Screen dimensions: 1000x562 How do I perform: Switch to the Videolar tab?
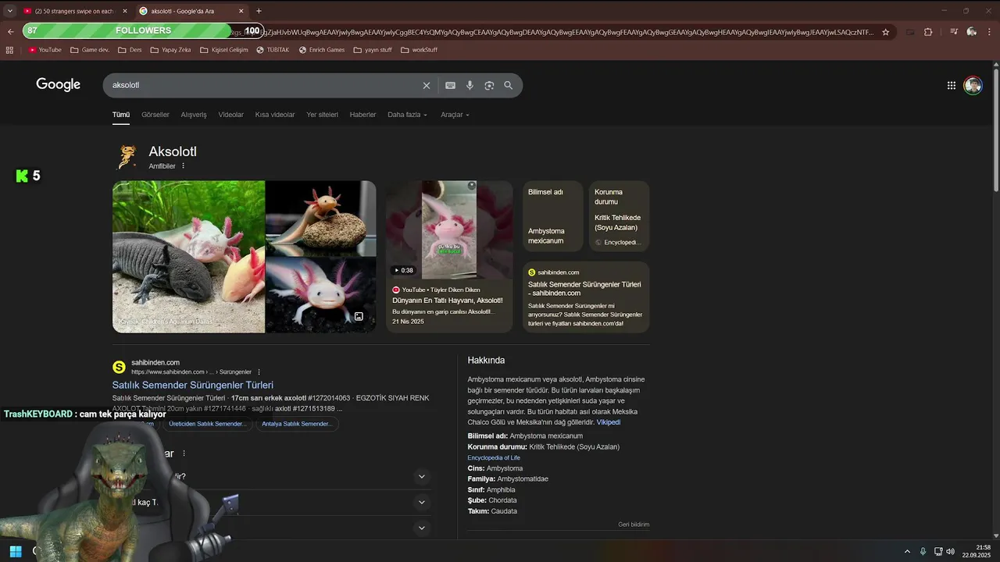pos(231,115)
